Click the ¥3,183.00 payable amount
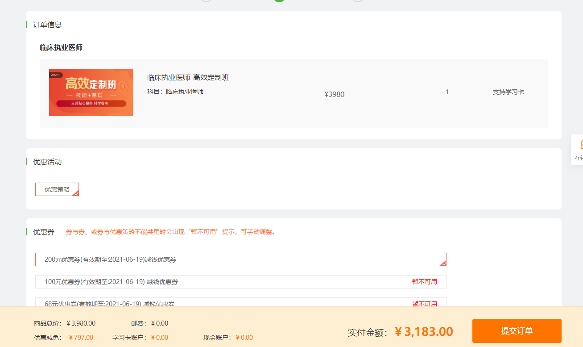The height and width of the screenshot is (347, 583). [424, 332]
